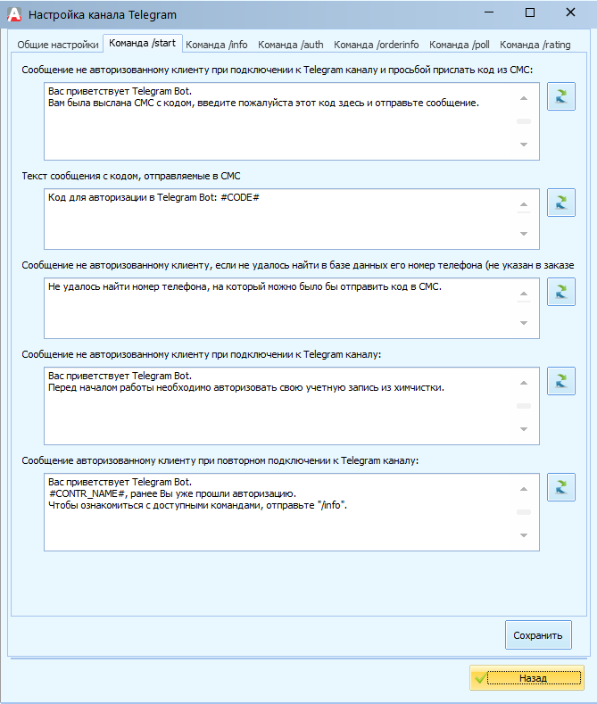Open the Команда /orderinfo tab
597x704 pixels.
point(377,45)
